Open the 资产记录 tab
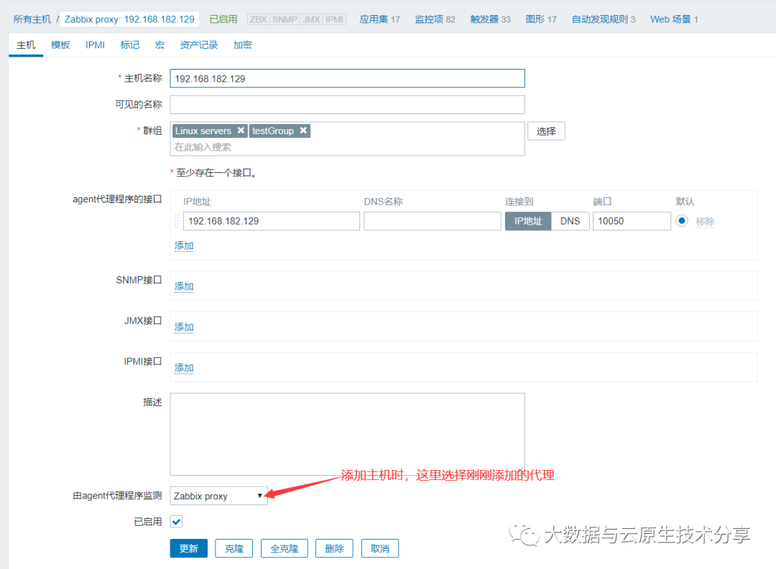The width and height of the screenshot is (776, 569). point(199,45)
